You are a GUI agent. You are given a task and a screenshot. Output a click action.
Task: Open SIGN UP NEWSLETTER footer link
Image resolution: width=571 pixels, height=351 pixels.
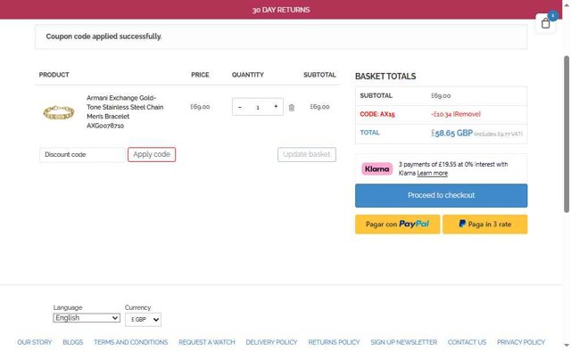404,342
